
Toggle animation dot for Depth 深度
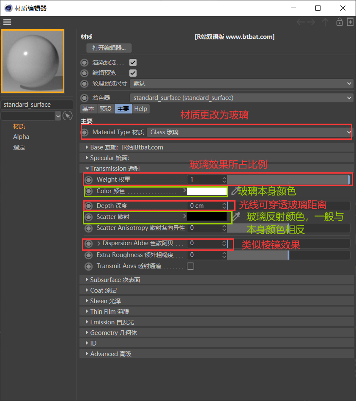[89, 206]
